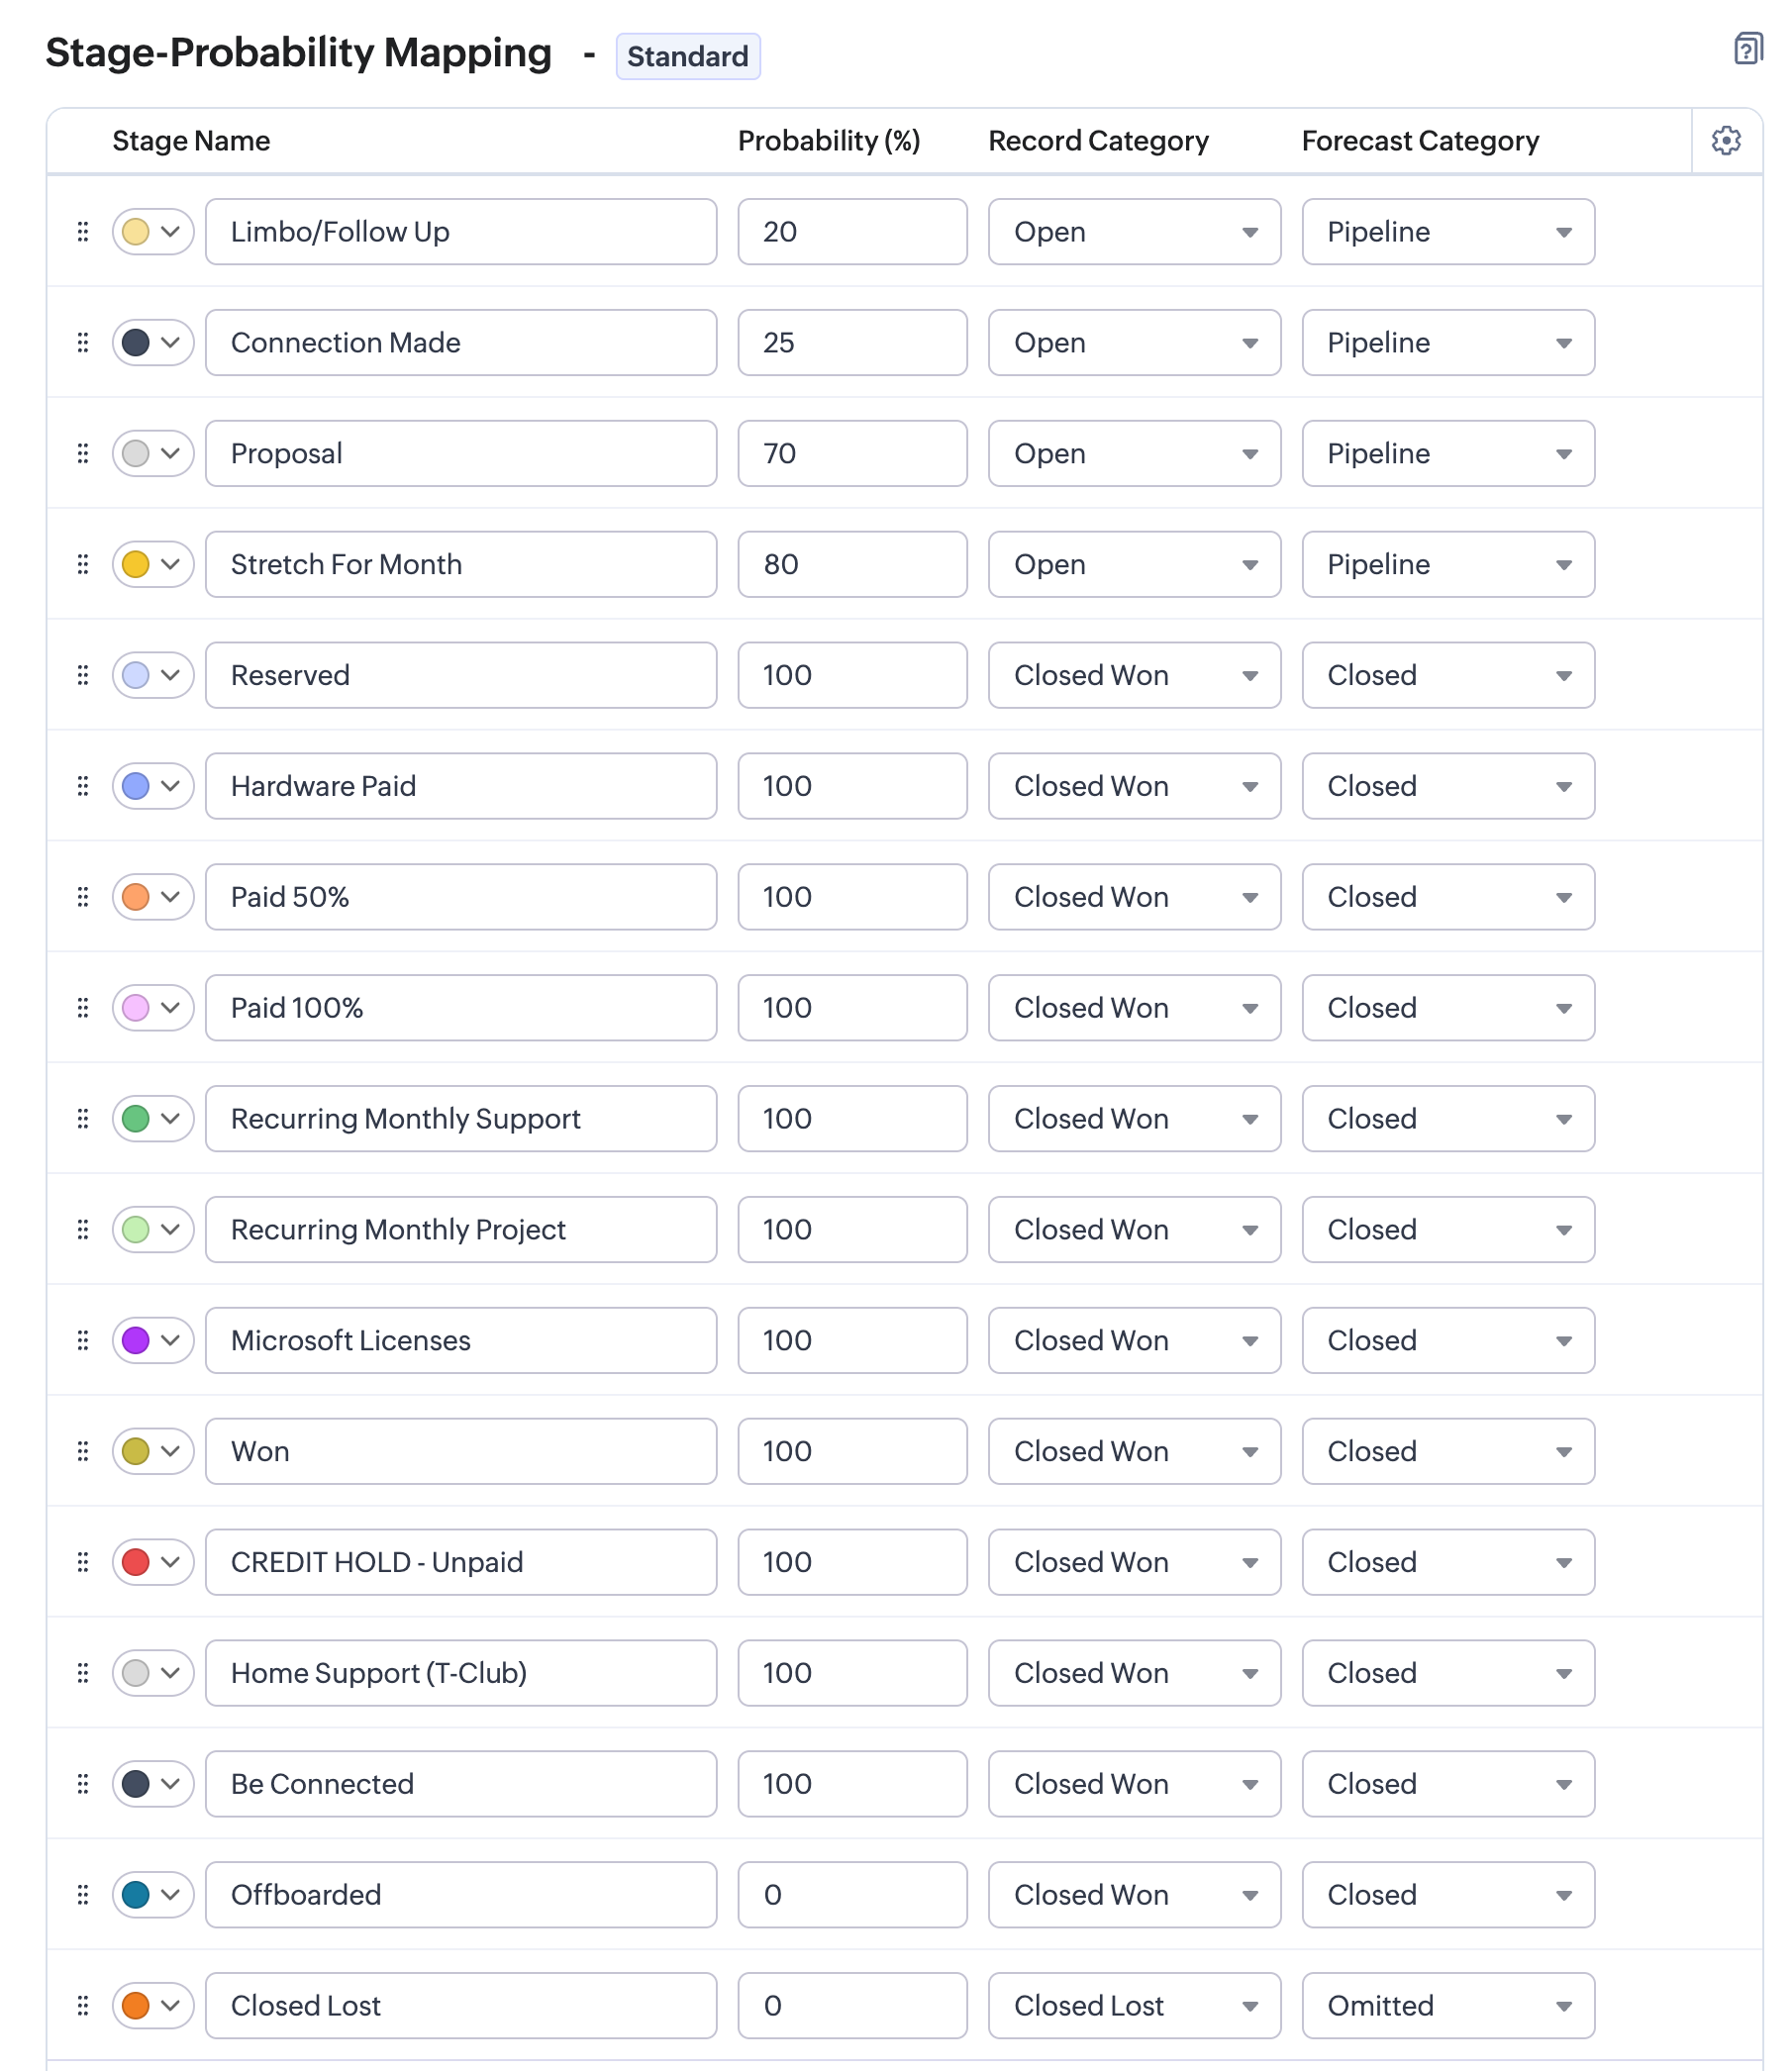Click drag handle for Closed Lost row
1792x2071 pixels.
(x=83, y=2005)
